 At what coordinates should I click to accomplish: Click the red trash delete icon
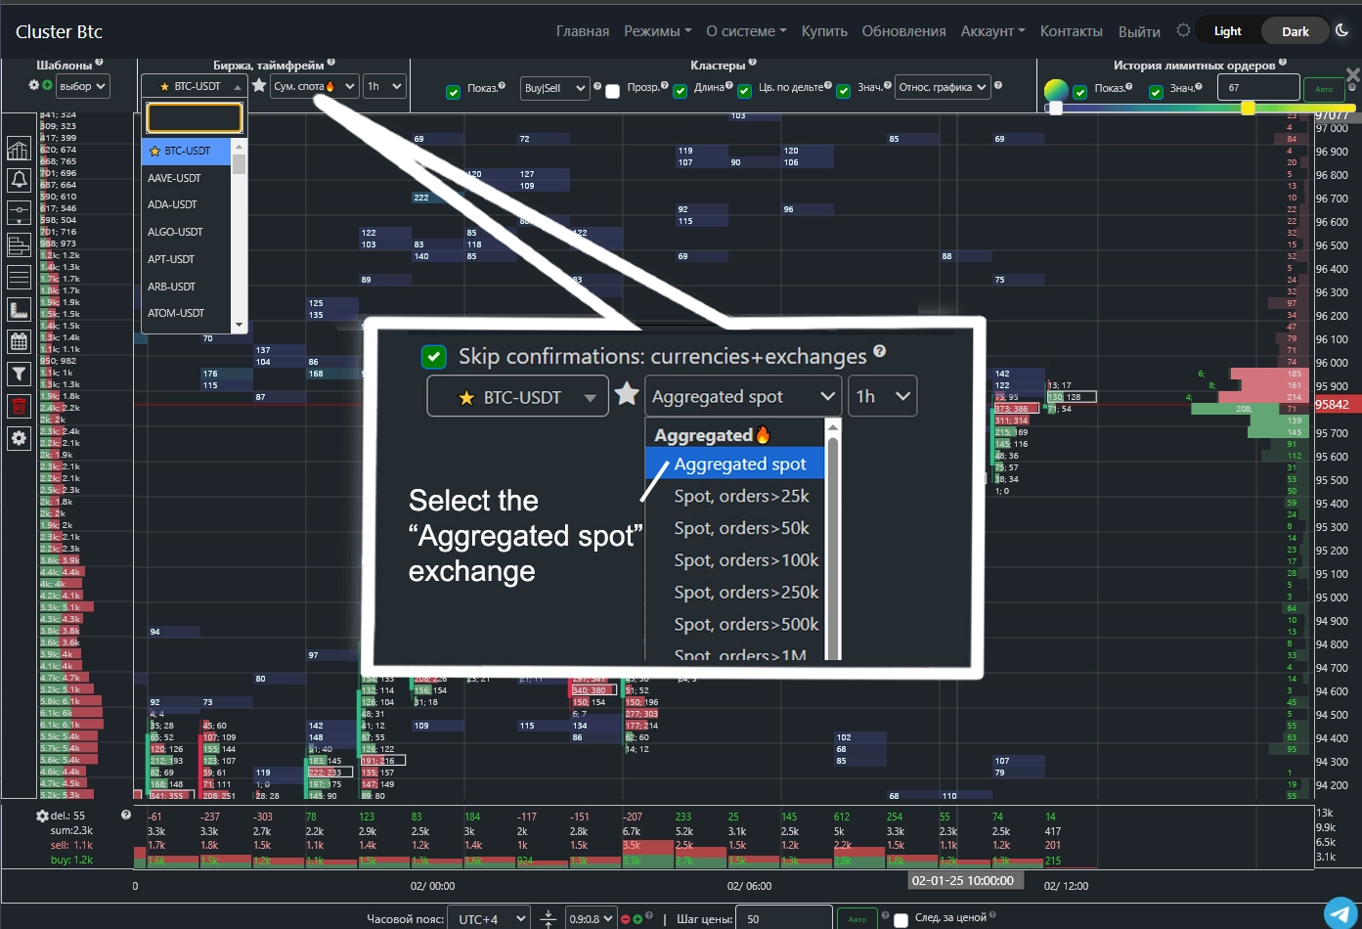[19, 406]
